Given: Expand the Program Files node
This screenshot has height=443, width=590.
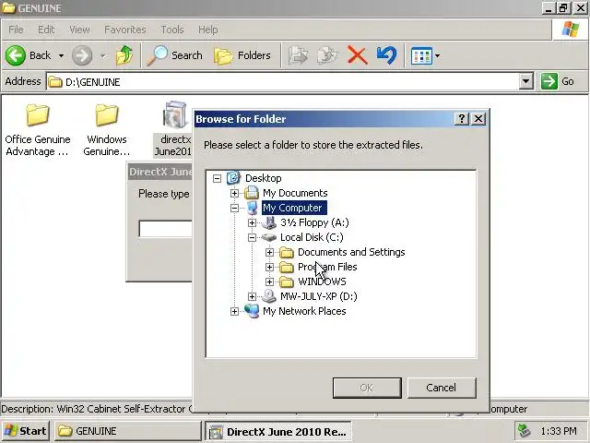Looking at the screenshot, I should tap(269, 267).
